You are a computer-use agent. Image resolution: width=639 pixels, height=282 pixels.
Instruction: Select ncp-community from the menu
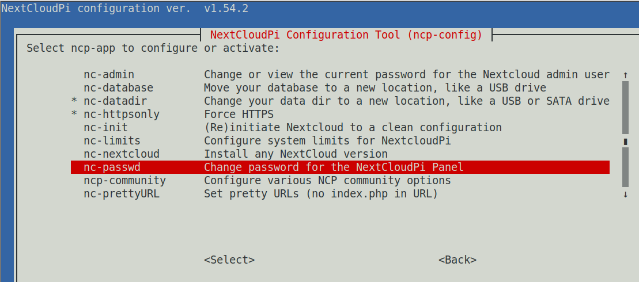(x=124, y=180)
